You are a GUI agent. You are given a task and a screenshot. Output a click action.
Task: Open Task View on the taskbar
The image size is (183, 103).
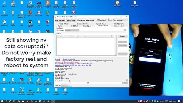tap(14, 101)
